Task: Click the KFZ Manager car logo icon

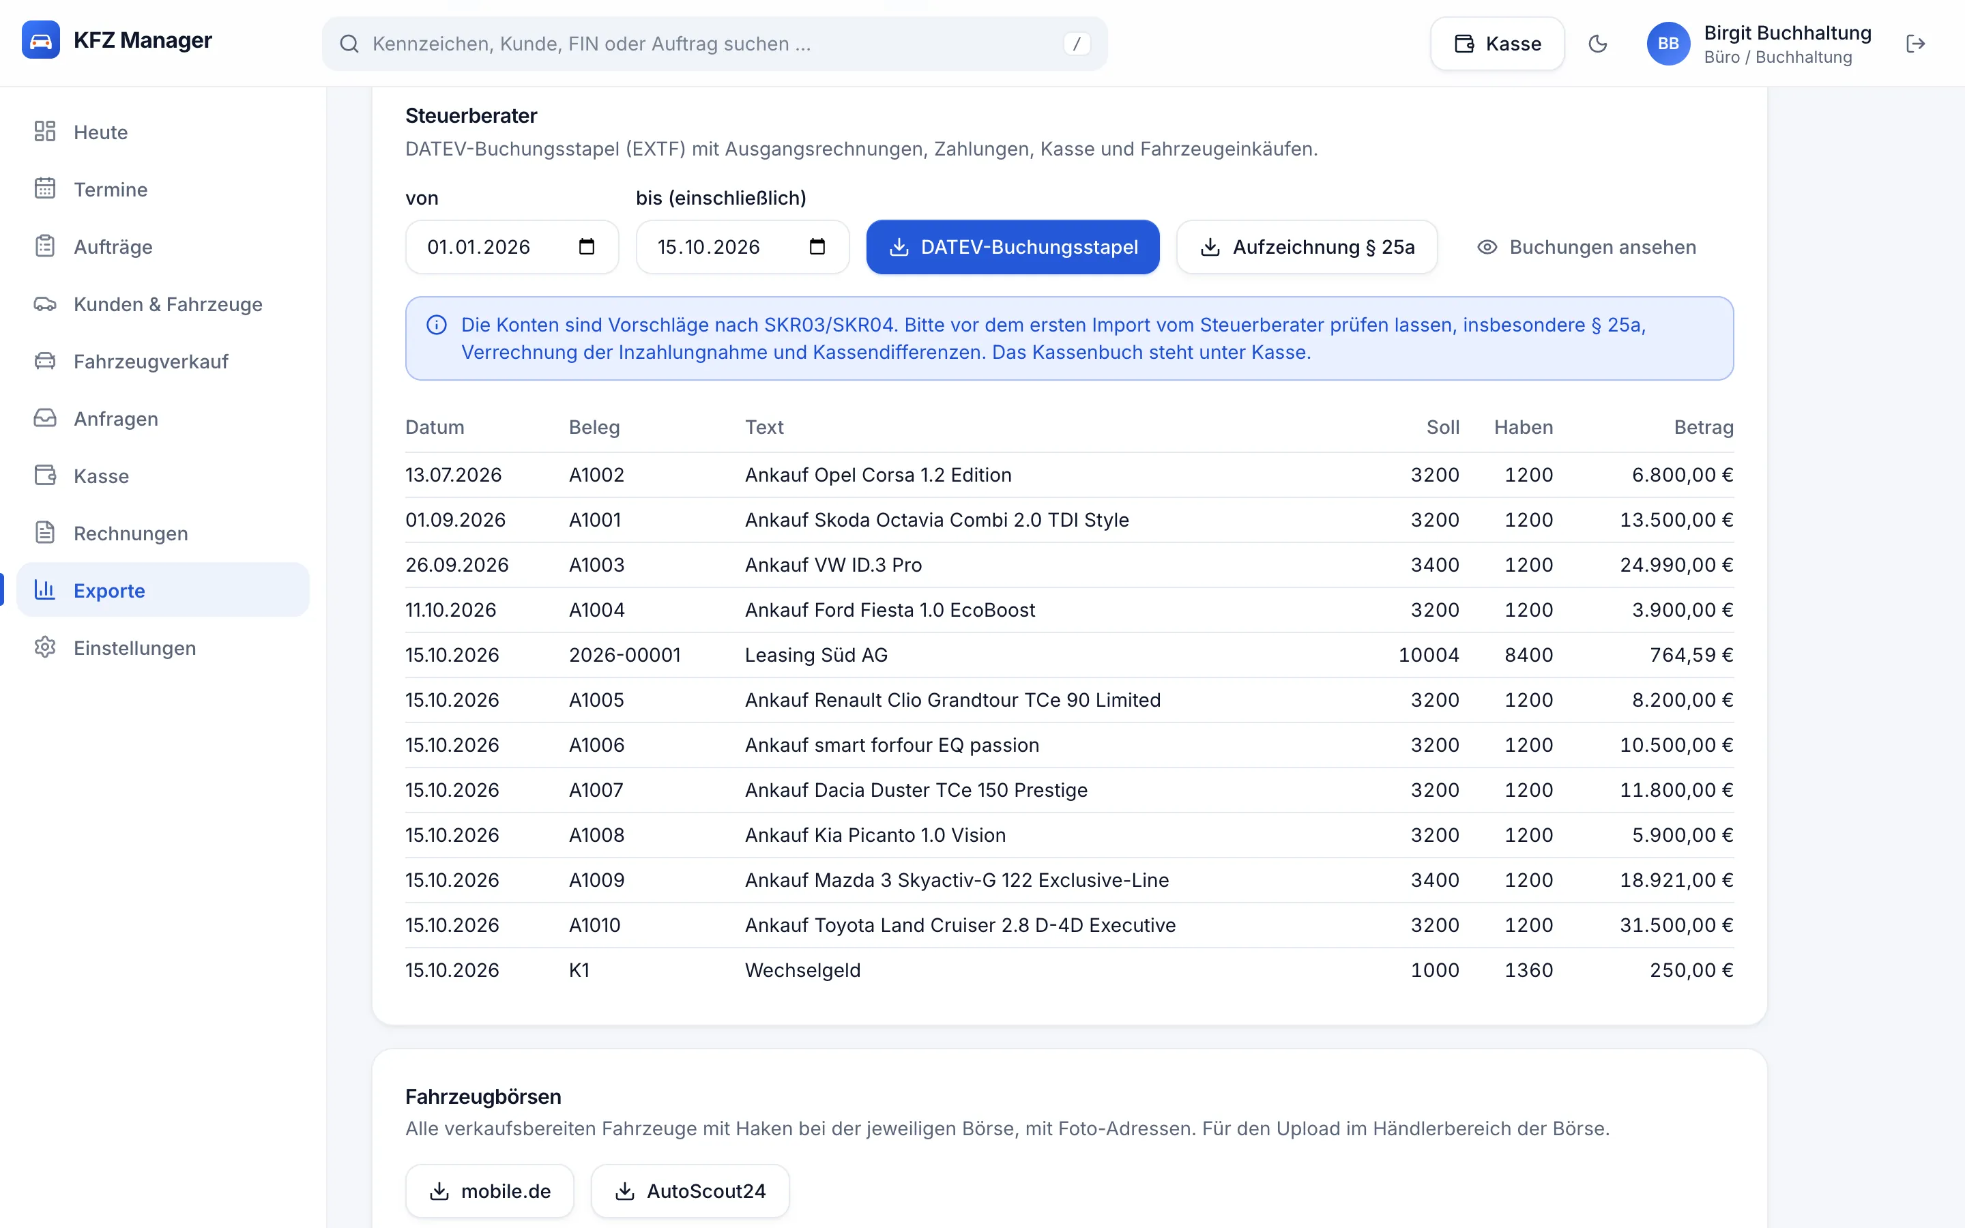Action: 41,40
